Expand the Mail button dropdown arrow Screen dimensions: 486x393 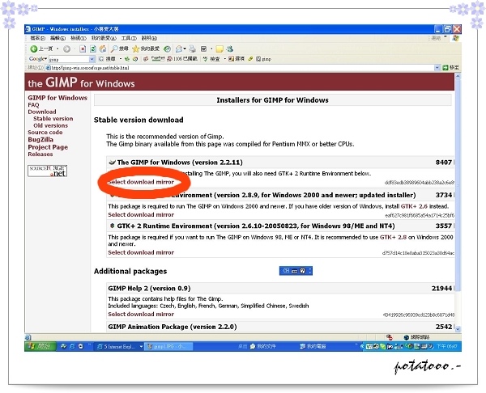tap(185, 49)
